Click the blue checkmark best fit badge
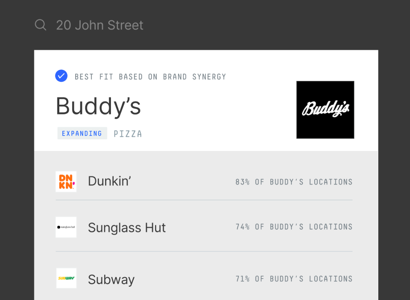Screen dimensions: 410x300 61,76
